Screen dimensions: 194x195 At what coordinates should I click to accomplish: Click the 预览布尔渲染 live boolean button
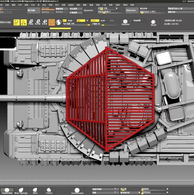tap(6, 22)
